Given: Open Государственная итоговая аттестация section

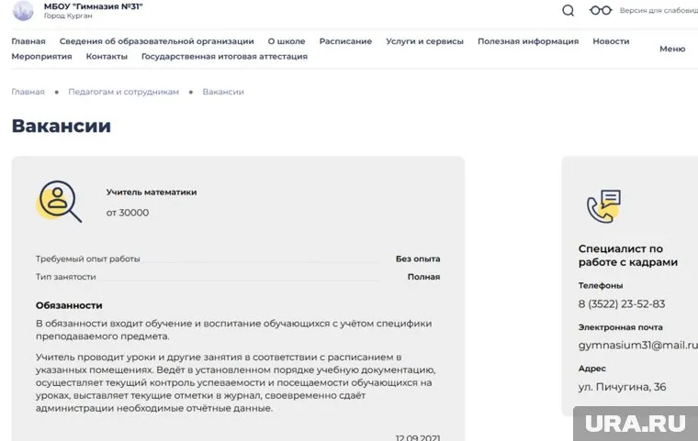Looking at the screenshot, I should (x=224, y=57).
